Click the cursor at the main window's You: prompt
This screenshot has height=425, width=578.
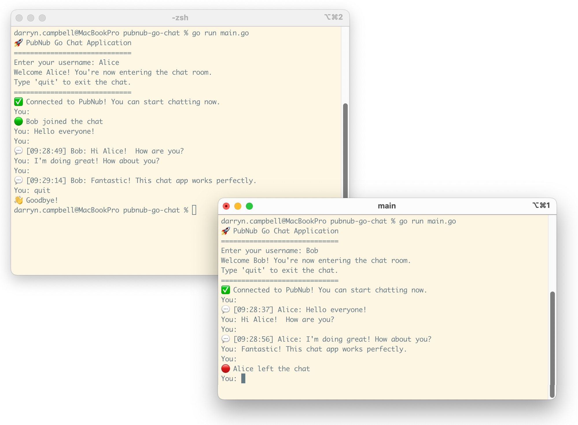pos(243,378)
